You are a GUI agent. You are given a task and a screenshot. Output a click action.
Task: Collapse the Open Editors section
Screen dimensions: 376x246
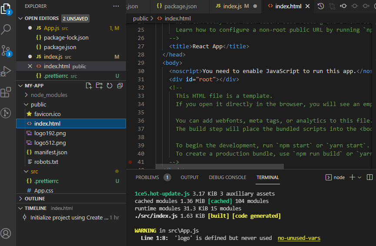[20, 18]
